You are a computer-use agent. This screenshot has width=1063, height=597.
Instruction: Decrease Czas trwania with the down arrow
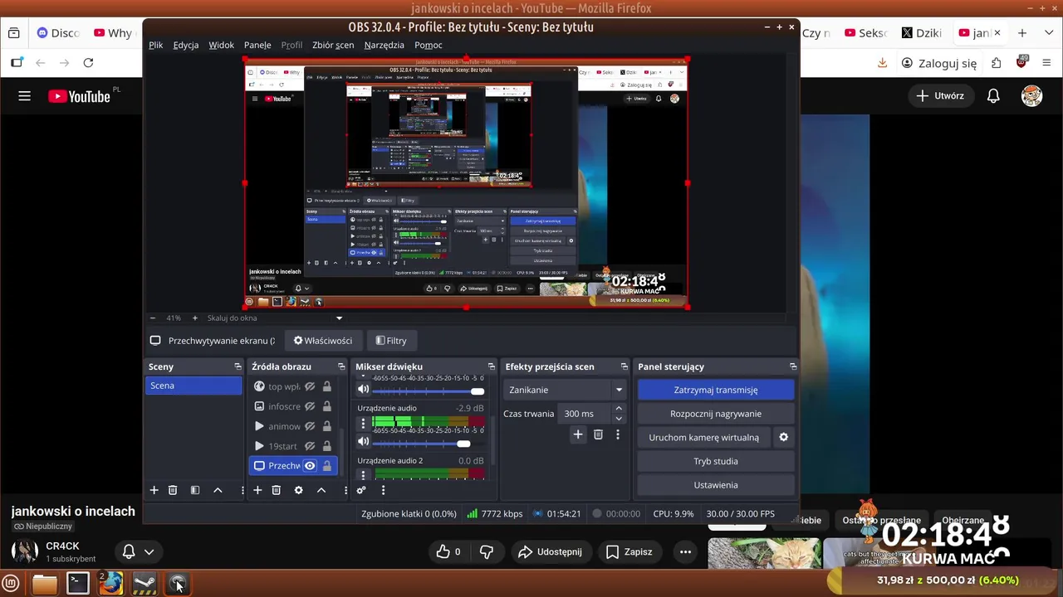coord(618,418)
